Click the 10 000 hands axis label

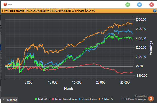pos(53,83)
